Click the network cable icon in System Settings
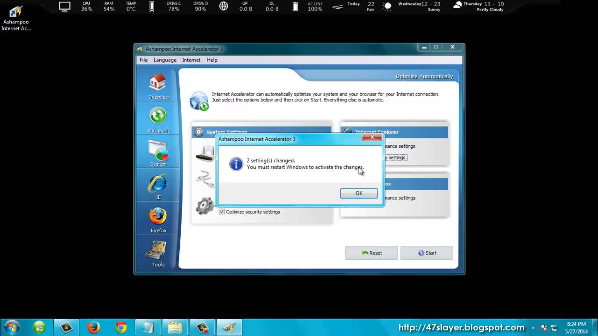 click(x=205, y=179)
